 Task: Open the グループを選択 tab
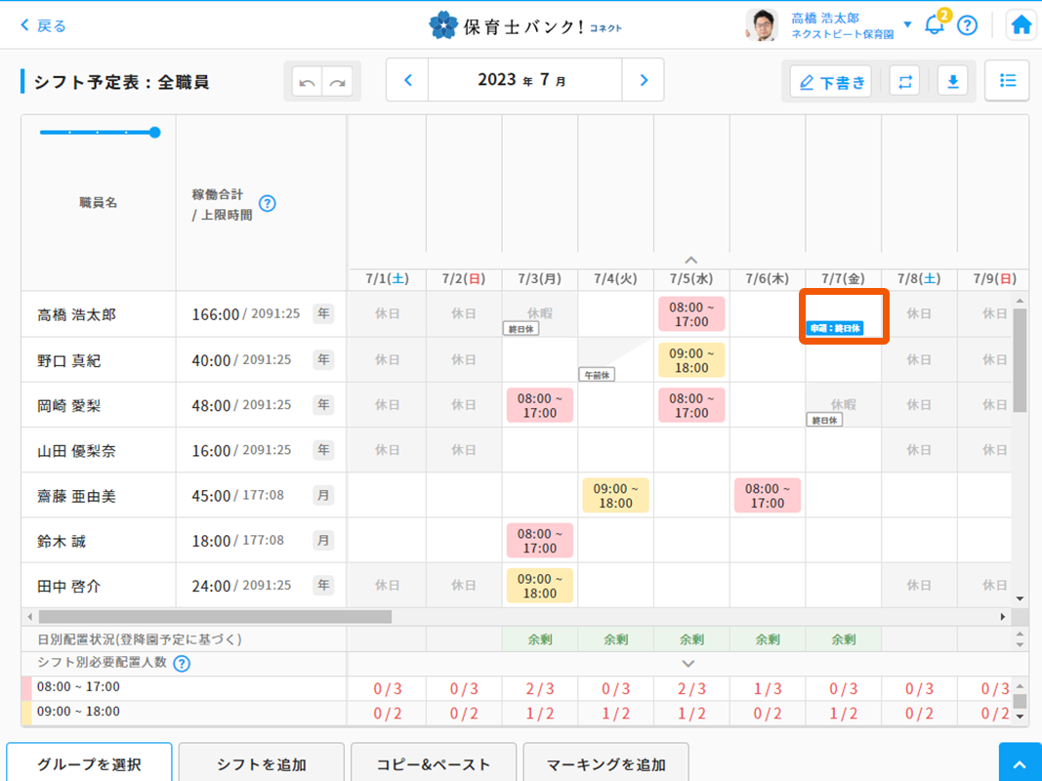point(89,763)
